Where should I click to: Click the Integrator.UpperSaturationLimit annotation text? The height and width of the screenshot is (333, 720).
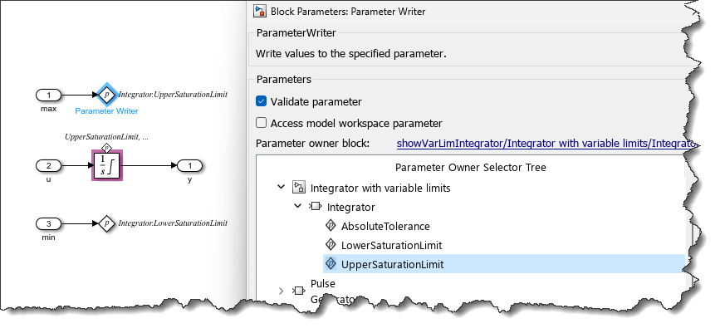pos(173,95)
